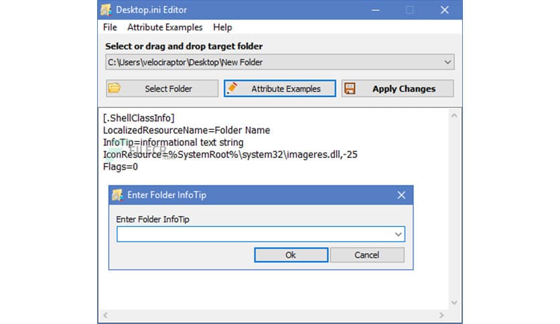This screenshot has height=324, width=560.
Task: Click the pencil icon on Attribute Examples
Action: pyautogui.click(x=232, y=88)
